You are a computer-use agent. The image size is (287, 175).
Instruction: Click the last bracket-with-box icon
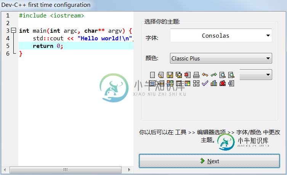[231, 83]
